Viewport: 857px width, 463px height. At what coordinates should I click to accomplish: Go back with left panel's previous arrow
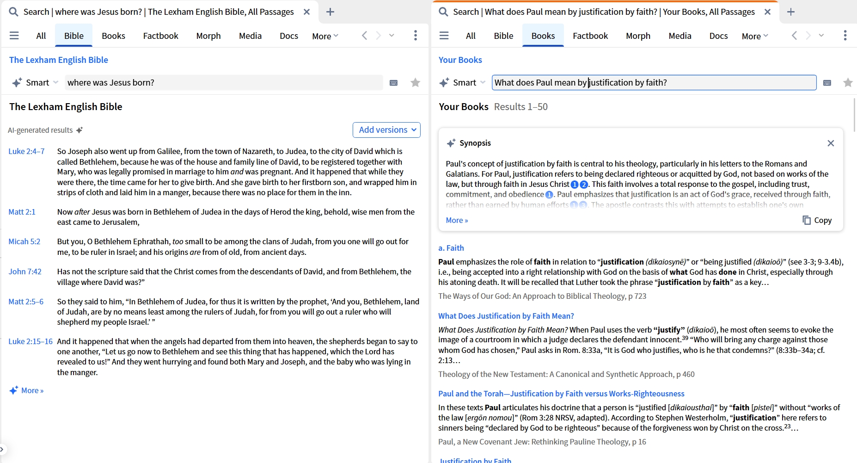(364, 36)
